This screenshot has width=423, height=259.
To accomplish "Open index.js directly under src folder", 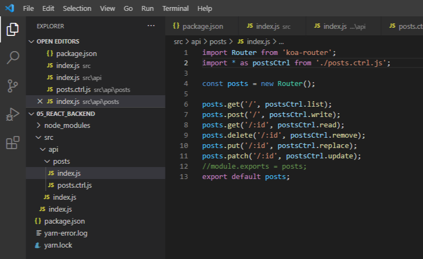I will pyautogui.click(x=95, y=209).
